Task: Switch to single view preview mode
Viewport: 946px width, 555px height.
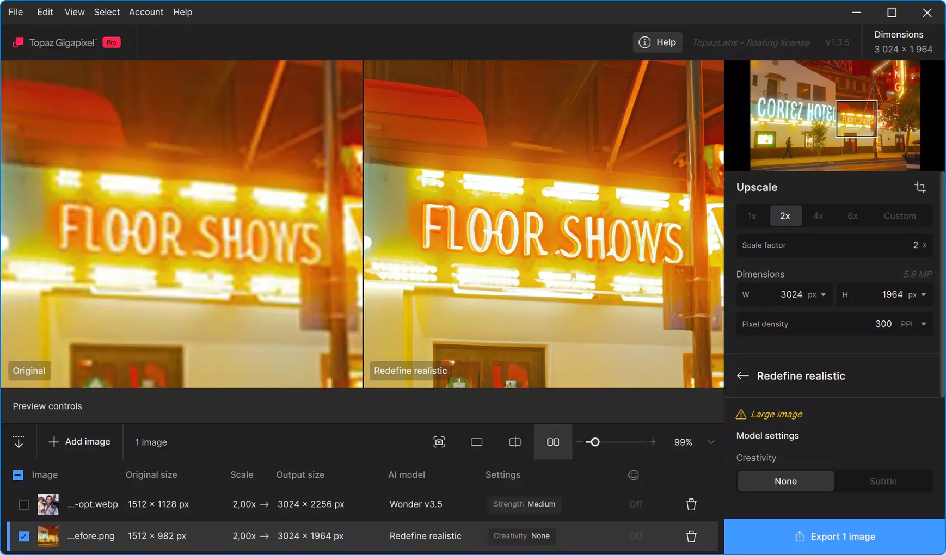Action: (x=477, y=442)
